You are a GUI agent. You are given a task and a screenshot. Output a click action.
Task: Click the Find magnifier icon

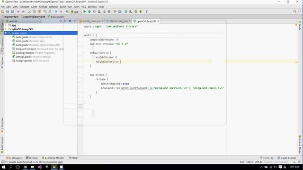pos(45,11)
